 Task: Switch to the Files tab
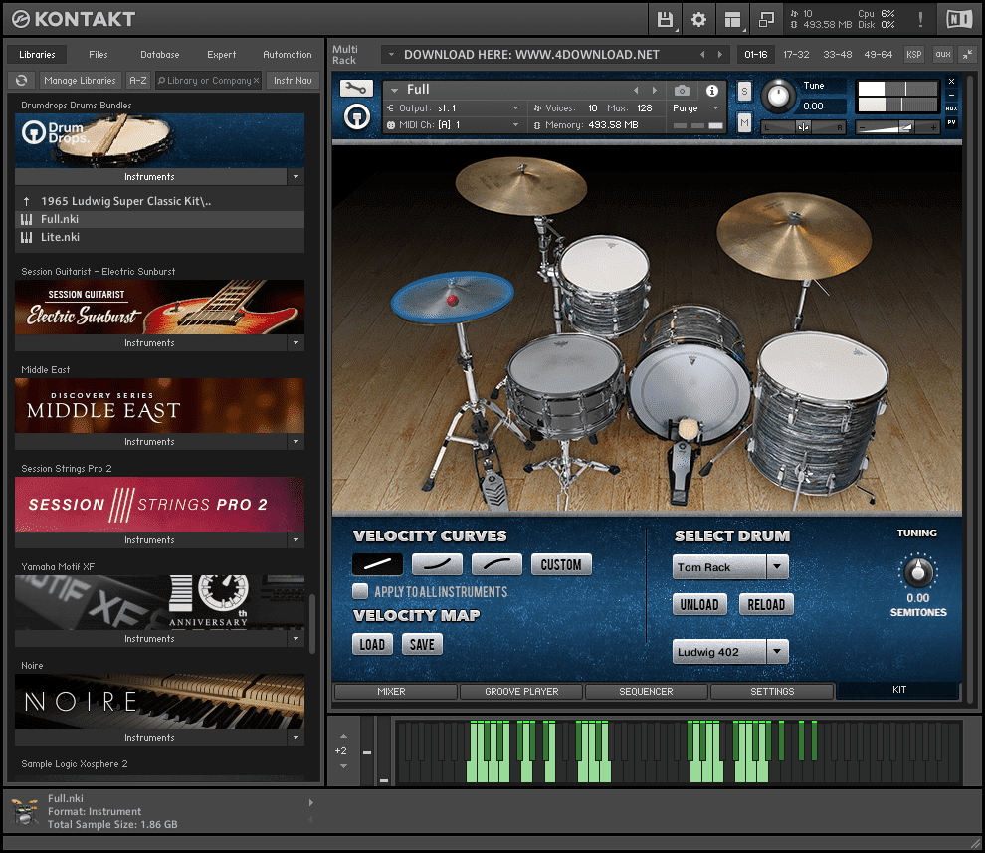(99, 54)
